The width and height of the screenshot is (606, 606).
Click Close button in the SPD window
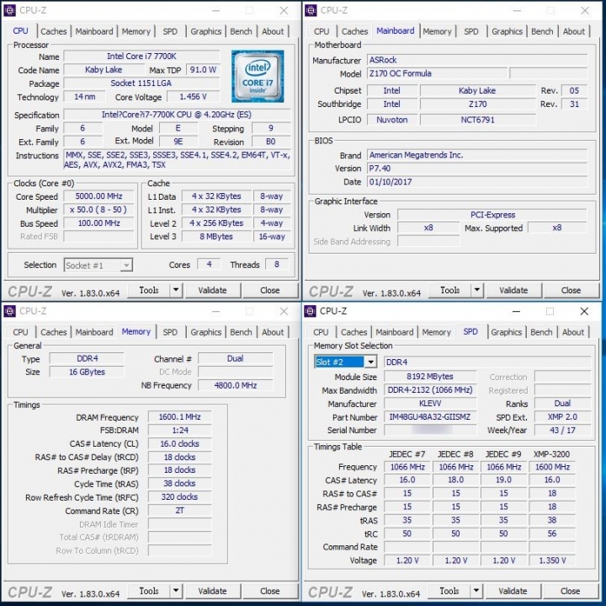pos(570,591)
